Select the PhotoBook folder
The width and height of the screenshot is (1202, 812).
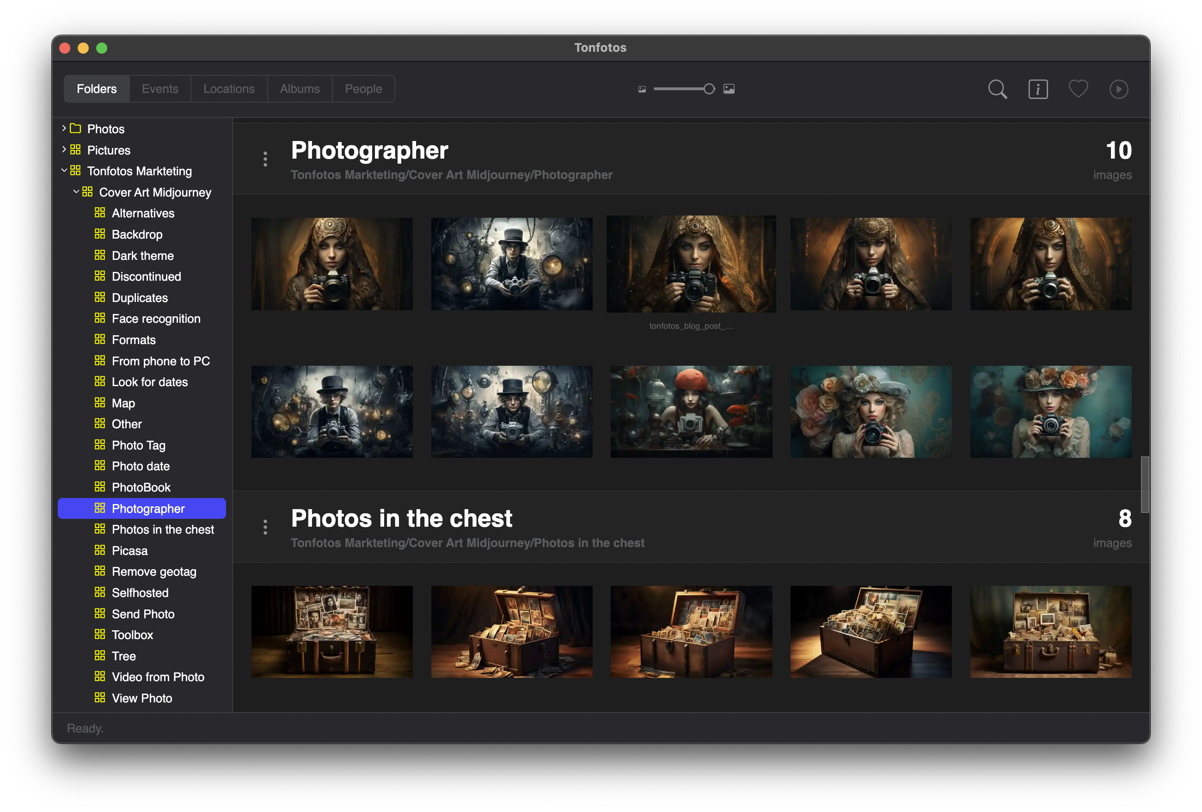[x=142, y=487]
